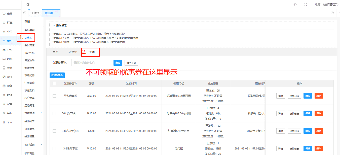
Task: Open 会员 section in left sidebar
Action: pyautogui.click(x=7, y=32)
